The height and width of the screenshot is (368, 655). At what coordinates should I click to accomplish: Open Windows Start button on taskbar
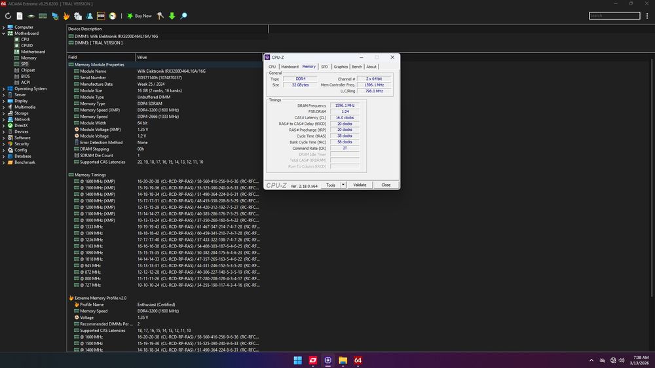tap(298, 360)
